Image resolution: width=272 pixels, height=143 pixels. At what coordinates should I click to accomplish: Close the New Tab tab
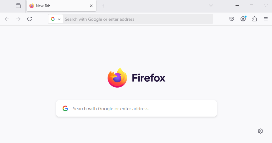91,6
